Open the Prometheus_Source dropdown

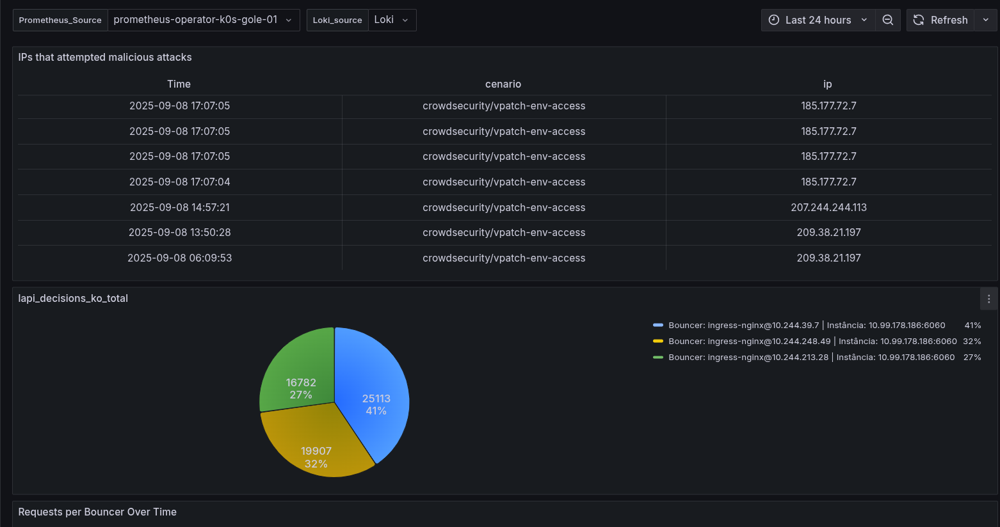tap(204, 20)
